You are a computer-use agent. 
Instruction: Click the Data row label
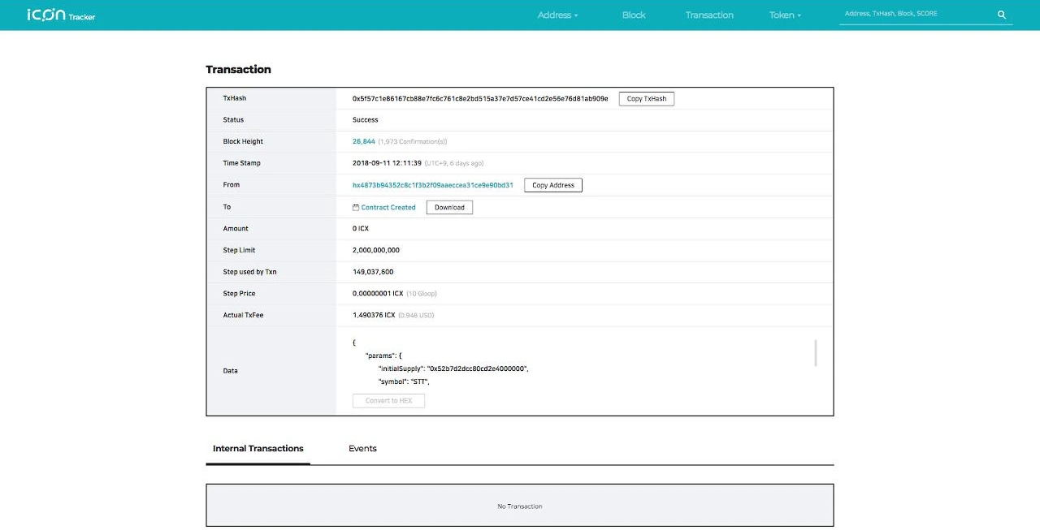231,371
